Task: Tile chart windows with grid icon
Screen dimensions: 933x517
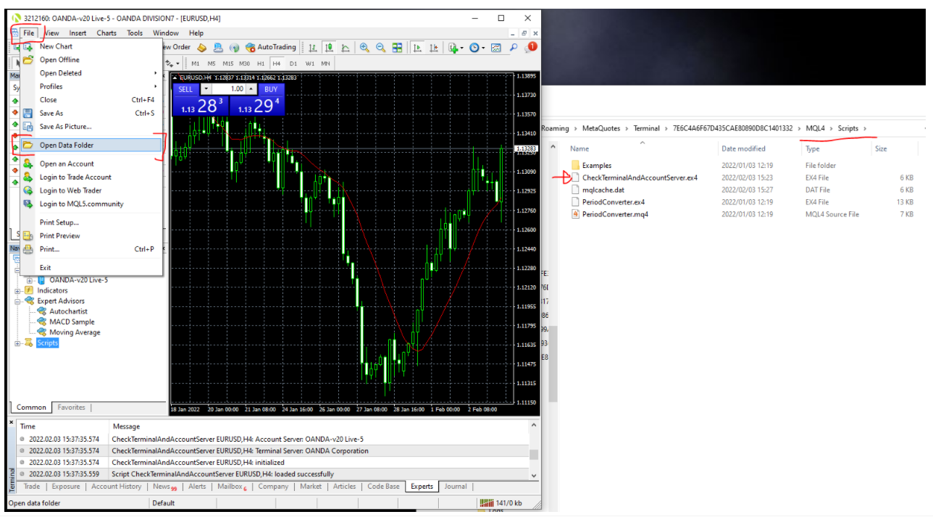Action: (x=397, y=48)
